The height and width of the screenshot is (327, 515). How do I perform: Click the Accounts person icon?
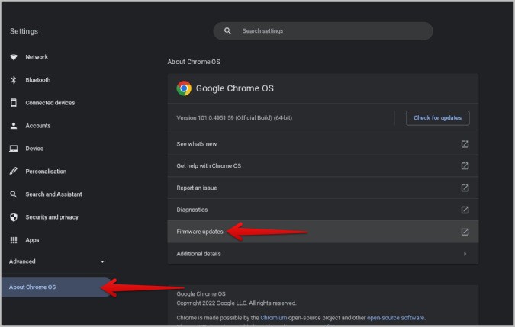pyautogui.click(x=14, y=126)
